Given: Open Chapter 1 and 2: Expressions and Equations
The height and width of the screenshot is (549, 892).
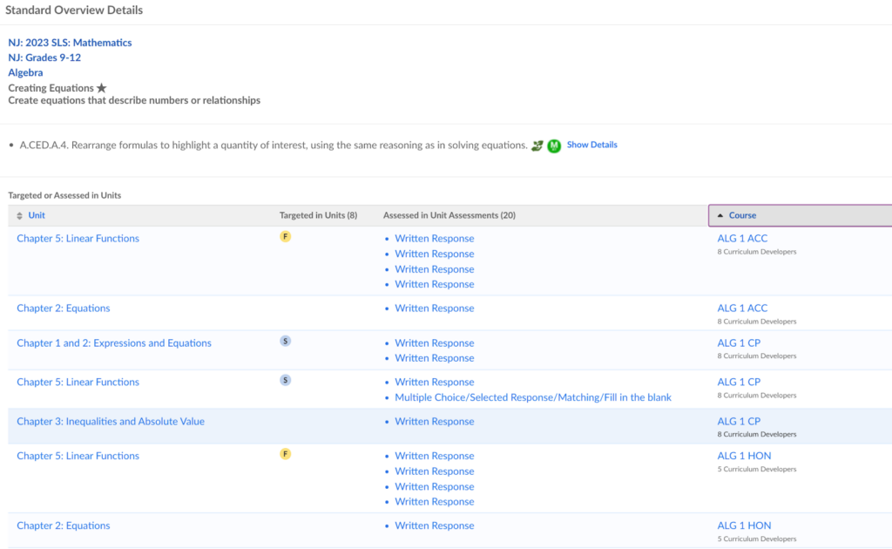Looking at the screenshot, I should pyautogui.click(x=114, y=343).
